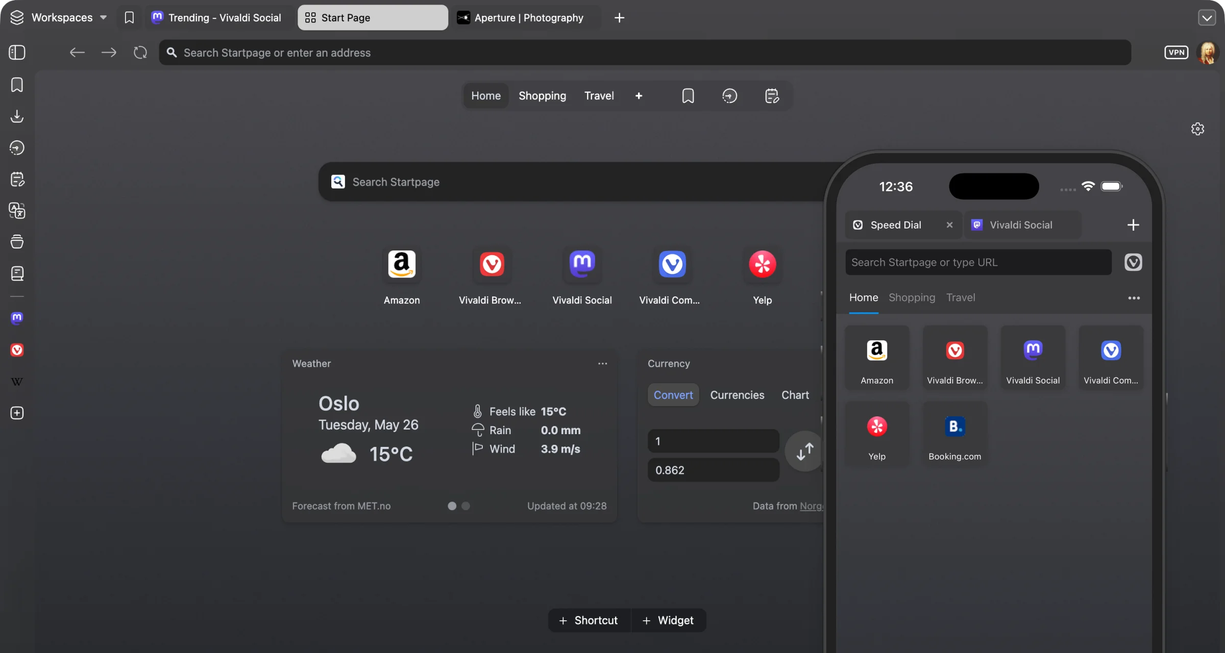This screenshot has height=653, width=1225.
Task: Open Notes from start page navigation
Action: (x=772, y=96)
